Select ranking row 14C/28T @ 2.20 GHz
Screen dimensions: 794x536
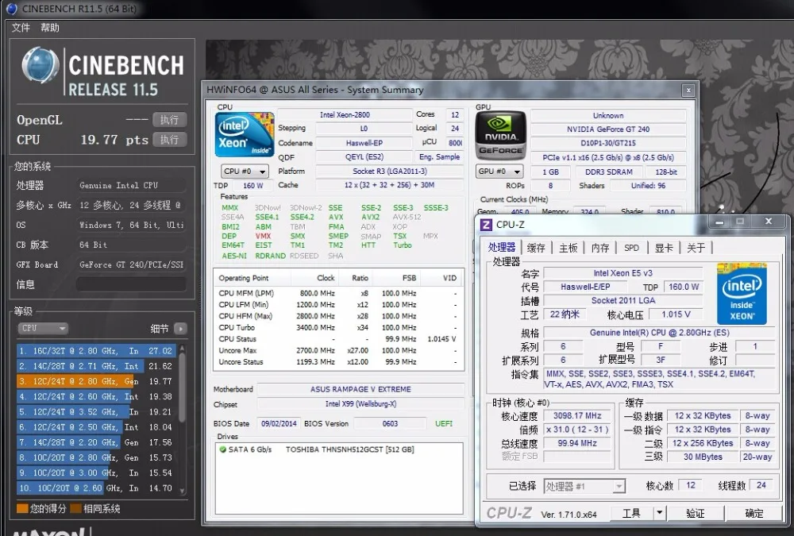pos(96,442)
